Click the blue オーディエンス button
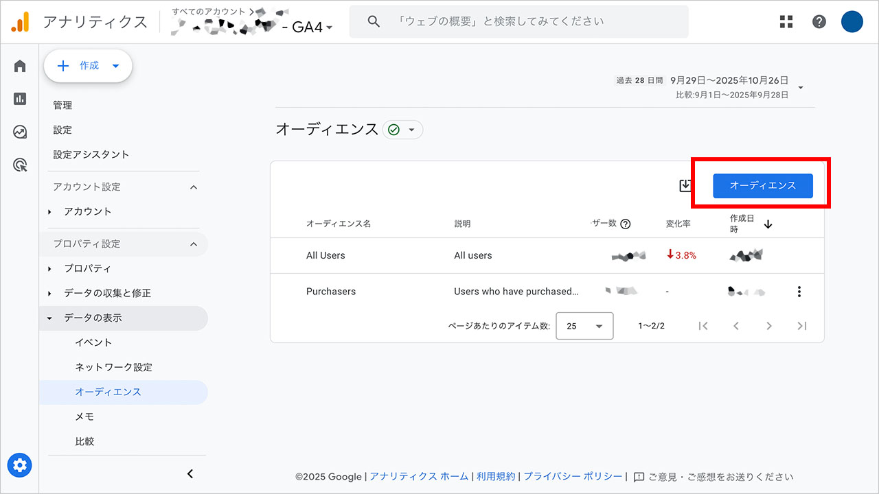Screen dimensions: 879x494 [763, 186]
